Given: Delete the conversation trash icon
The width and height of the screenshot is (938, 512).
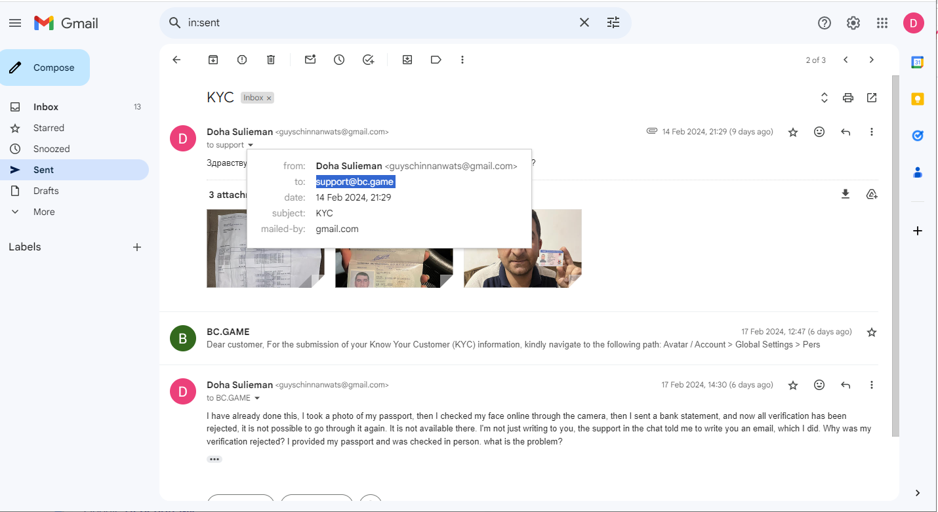Looking at the screenshot, I should [x=271, y=60].
